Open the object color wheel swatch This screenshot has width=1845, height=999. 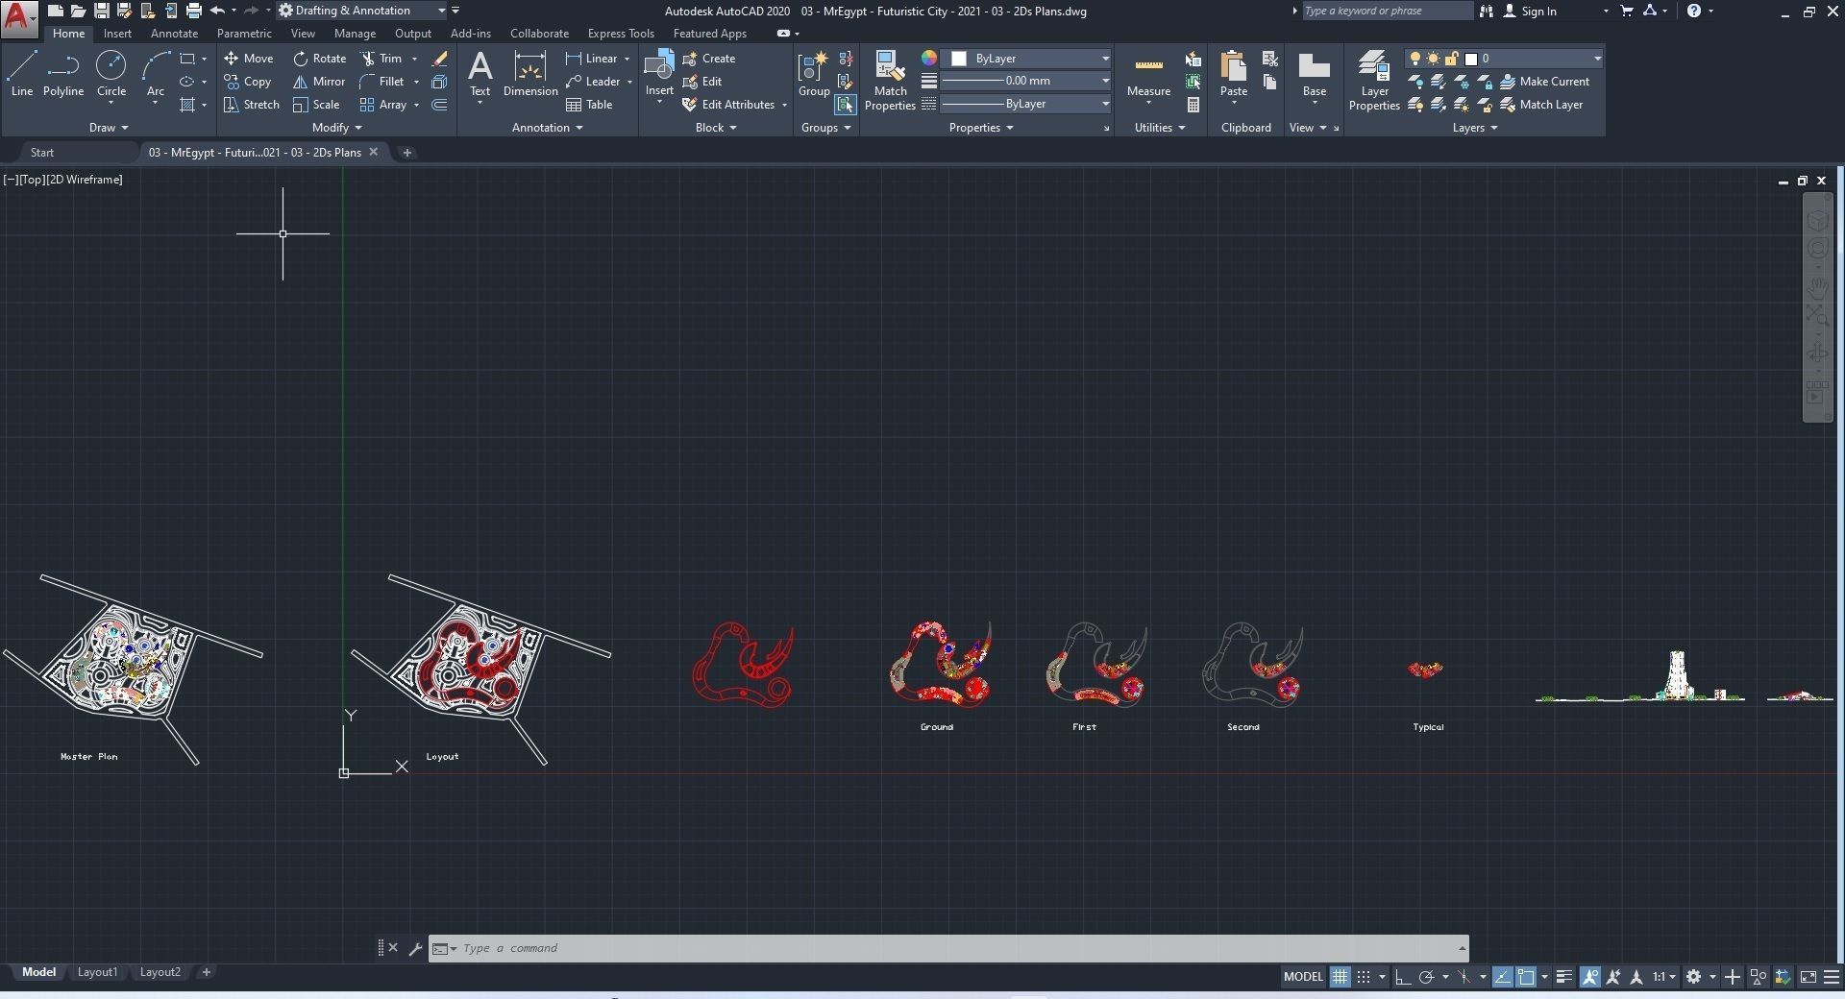pyautogui.click(x=929, y=59)
